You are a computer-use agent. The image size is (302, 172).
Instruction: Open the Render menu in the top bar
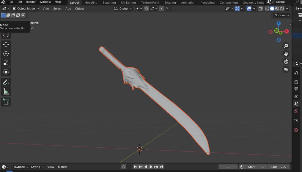pyautogui.click(x=30, y=2)
